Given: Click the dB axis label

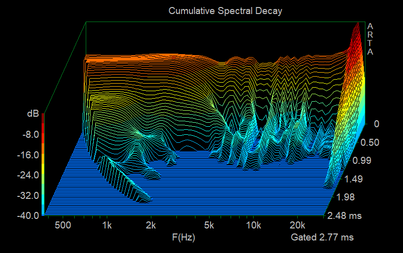Looking at the screenshot, I should pyautogui.click(x=33, y=114).
